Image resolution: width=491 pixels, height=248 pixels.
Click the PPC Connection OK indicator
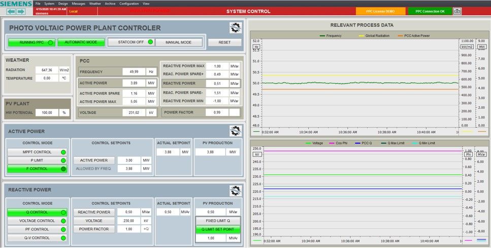click(430, 11)
